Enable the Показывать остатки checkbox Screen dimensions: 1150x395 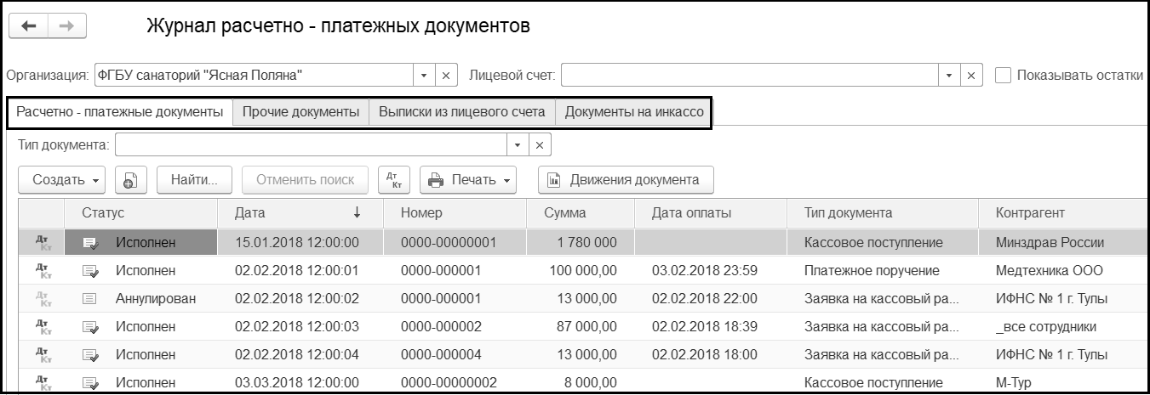pos(1003,76)
